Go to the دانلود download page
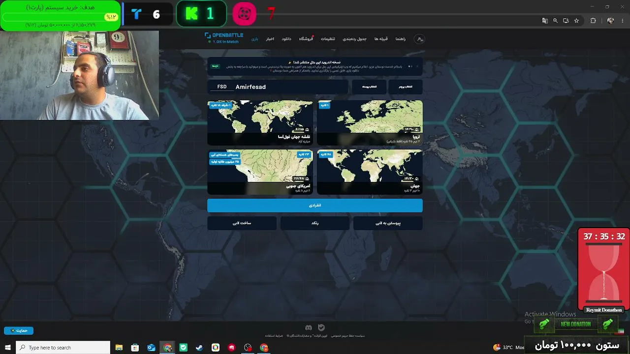The width and height of the screenshot is (630, 354). coord(286,39)
